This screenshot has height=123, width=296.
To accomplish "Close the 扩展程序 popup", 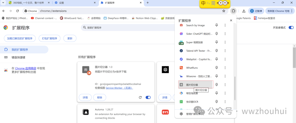I will click(x=231, y=20).
